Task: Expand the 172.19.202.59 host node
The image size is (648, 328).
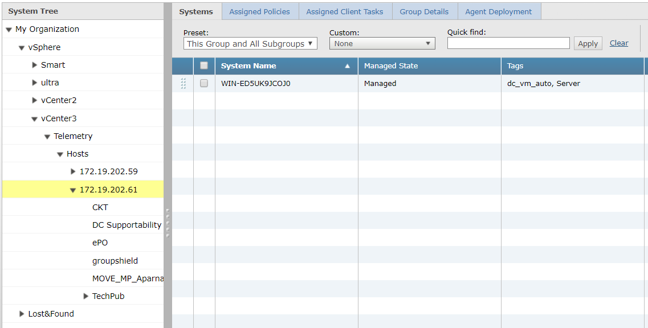Action: point(73,171)
